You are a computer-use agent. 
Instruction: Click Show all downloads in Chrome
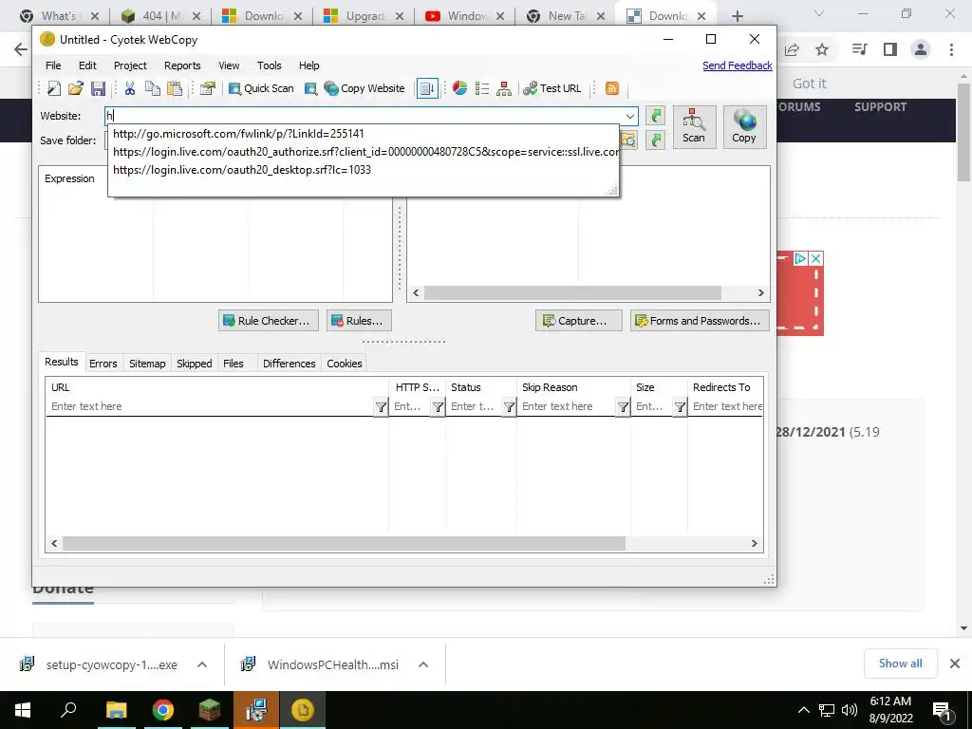tap(900, 664)
